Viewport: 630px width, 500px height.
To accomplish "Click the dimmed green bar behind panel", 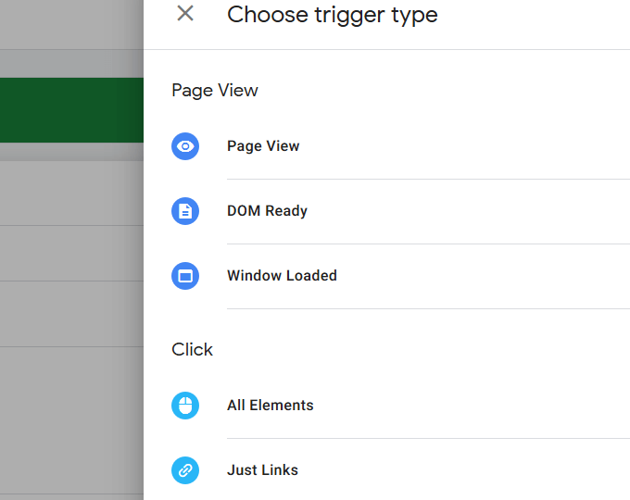I will [71, 109].
